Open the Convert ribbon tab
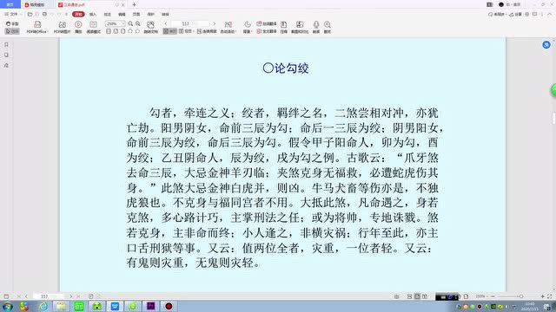556x312 pixels. pyautogui.click(x=165, y=14)
